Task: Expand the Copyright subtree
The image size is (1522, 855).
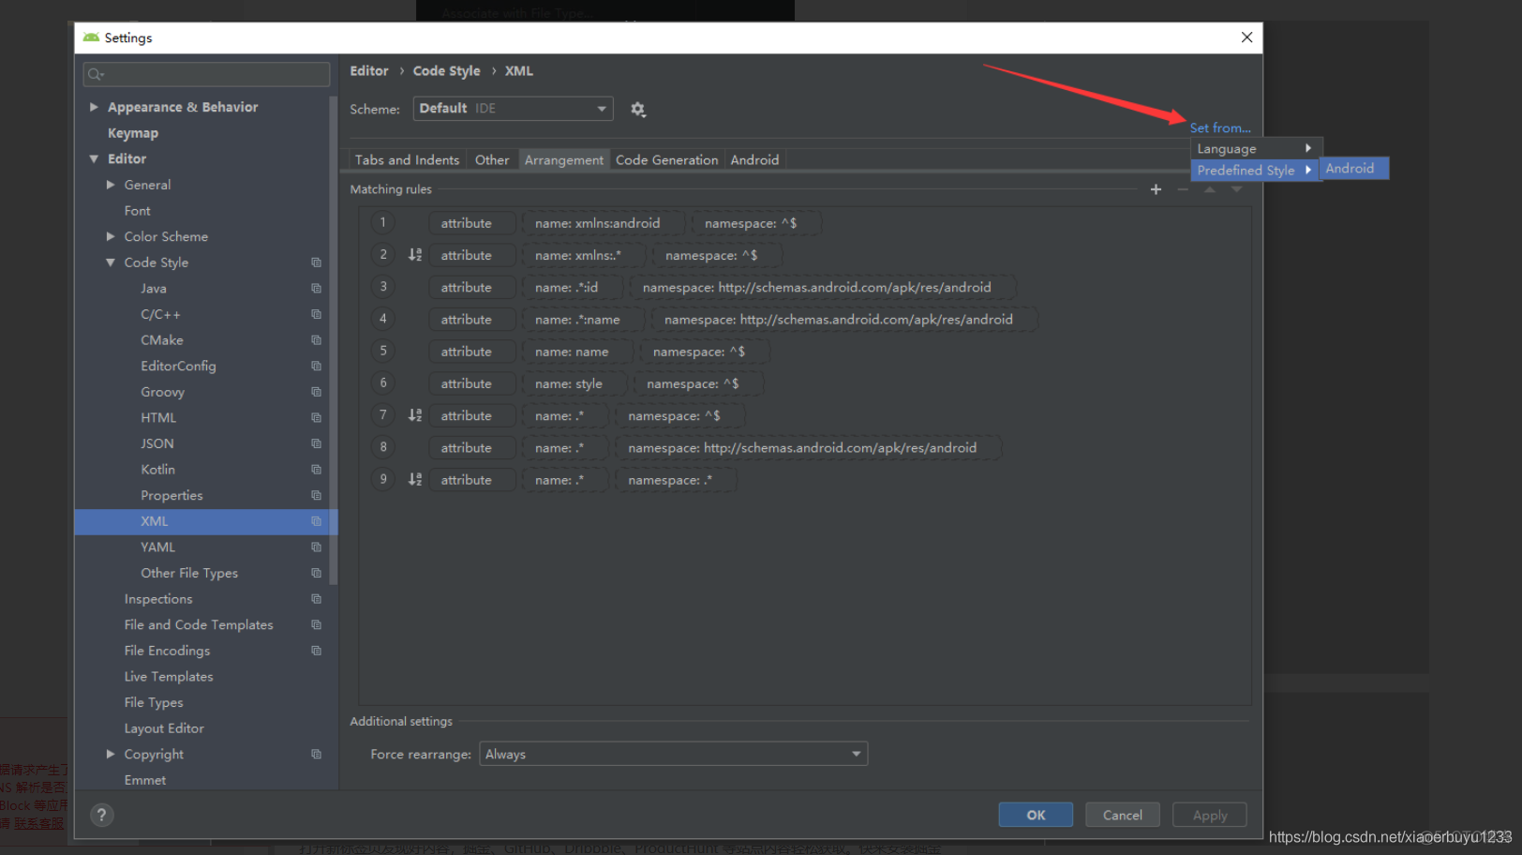Action: pos(111,754)
